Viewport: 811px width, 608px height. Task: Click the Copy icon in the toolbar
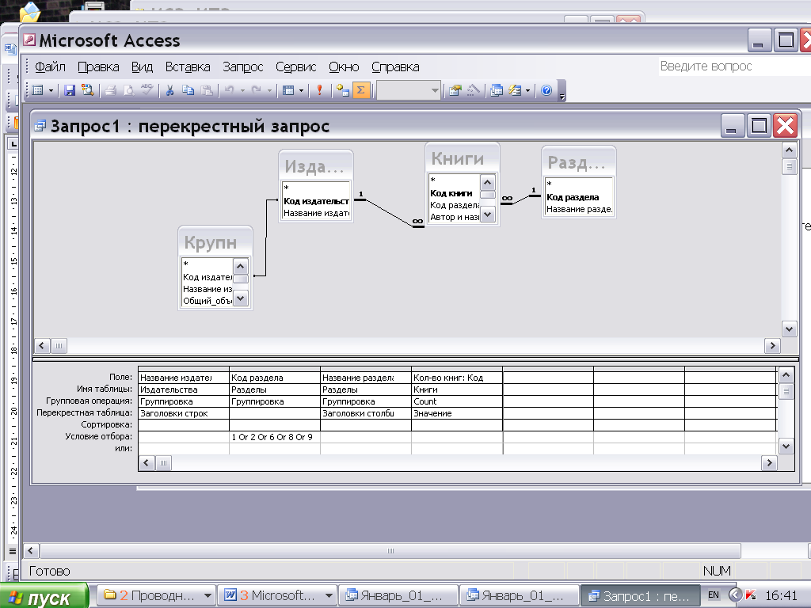[188, 90]
